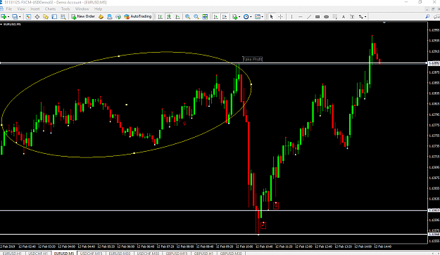Screen dimensions: 440x255
Task: Open the Charts menu
Action: [x=50, y=9]
